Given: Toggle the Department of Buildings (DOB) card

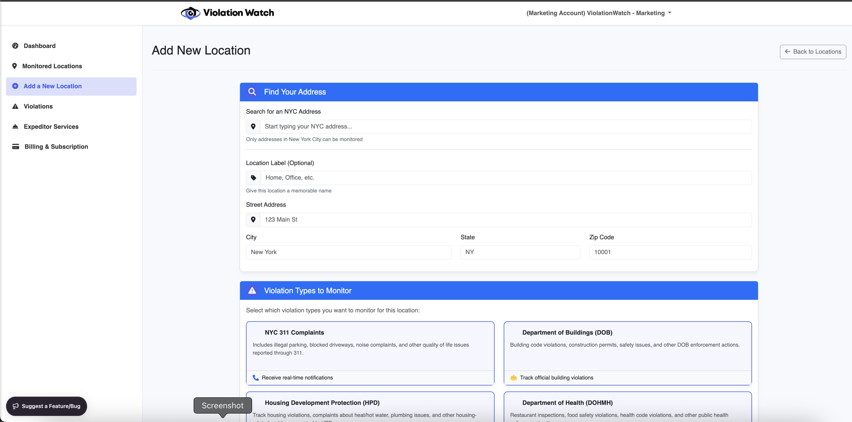Looking at the screenshot, I should coord(627,353).
